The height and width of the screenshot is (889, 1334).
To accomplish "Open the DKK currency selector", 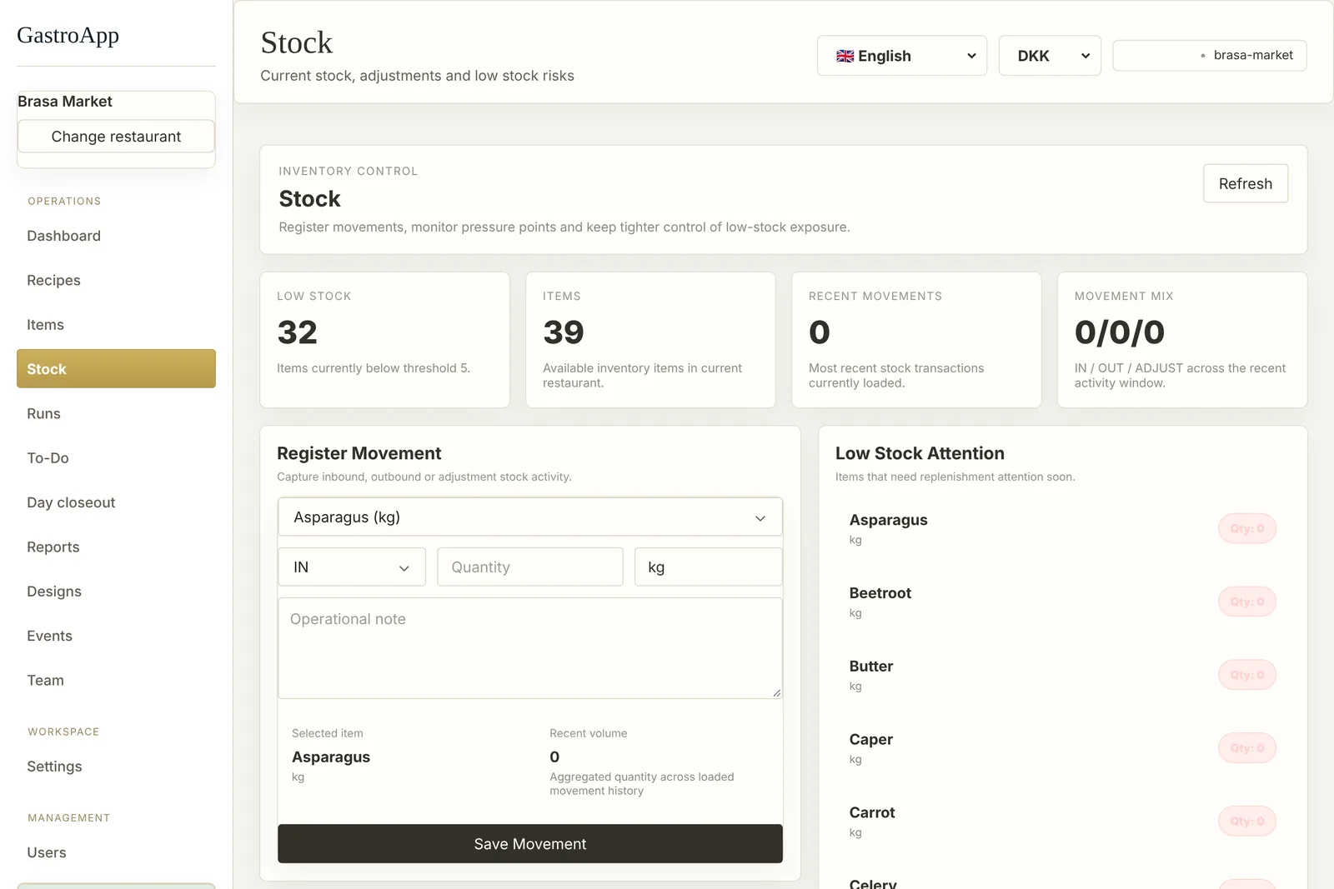I will point(1050,56).
